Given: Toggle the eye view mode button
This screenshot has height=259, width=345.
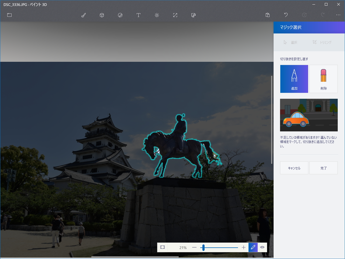Looking at the screenshot, I should tap(262, 247).
